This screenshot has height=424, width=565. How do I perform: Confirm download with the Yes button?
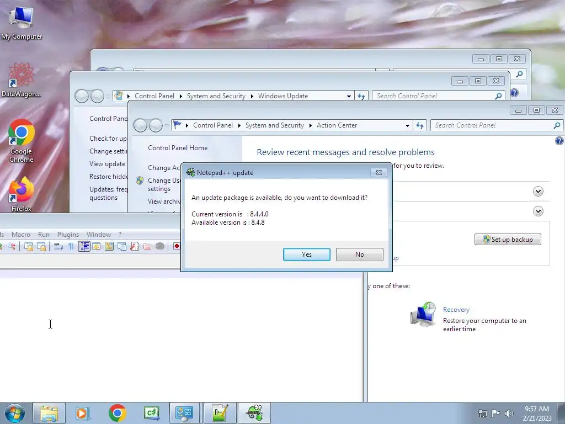[x=306, y=254]
